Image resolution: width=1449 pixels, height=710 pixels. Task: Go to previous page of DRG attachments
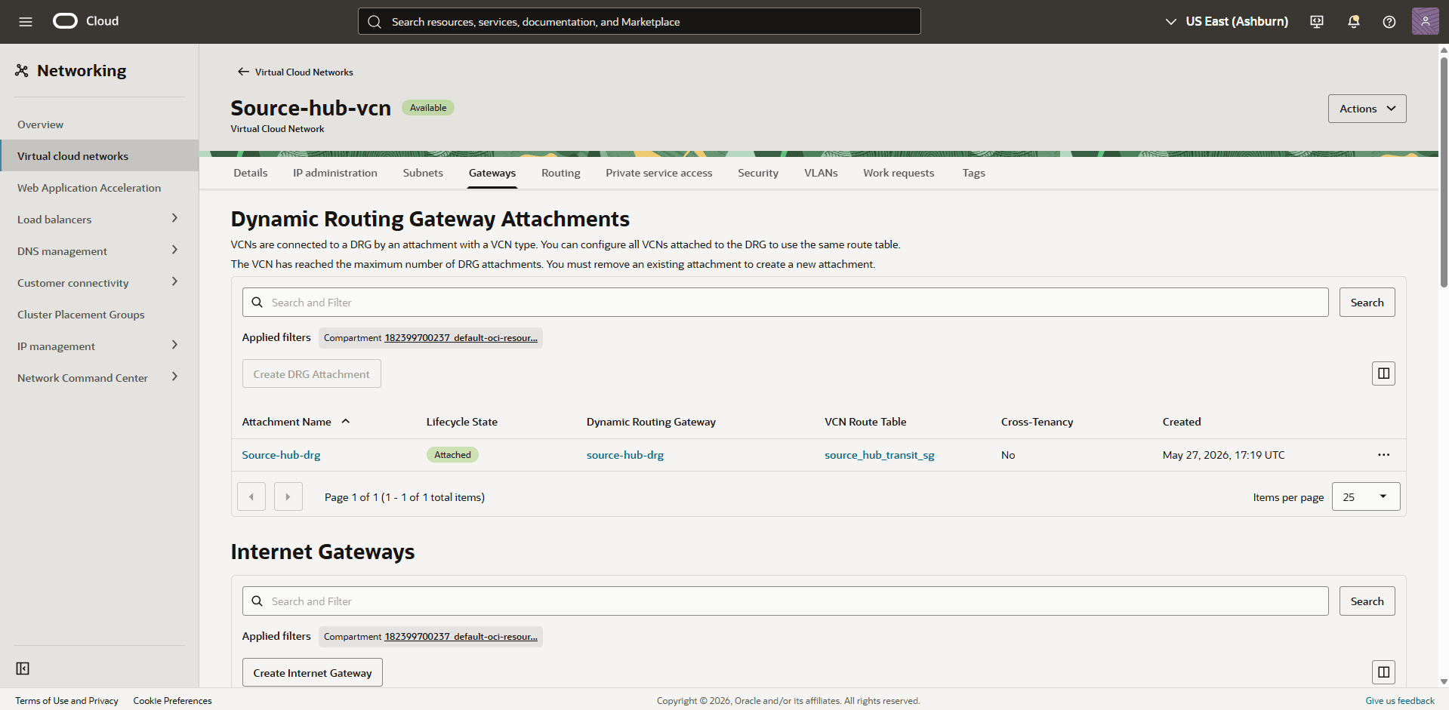pos(251,496)
